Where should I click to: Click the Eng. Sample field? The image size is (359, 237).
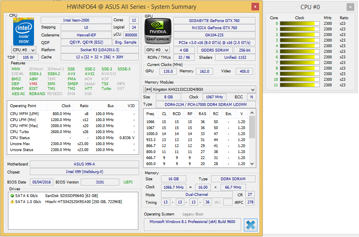tap(126, 42)
